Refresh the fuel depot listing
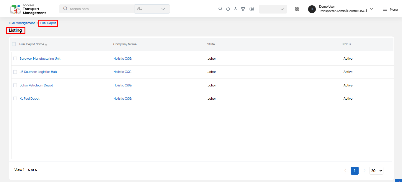Screen dimensions: 402x182 pos(228,9)
